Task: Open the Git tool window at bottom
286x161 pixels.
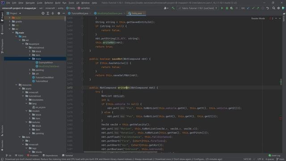Action: [x=8, y=156]
